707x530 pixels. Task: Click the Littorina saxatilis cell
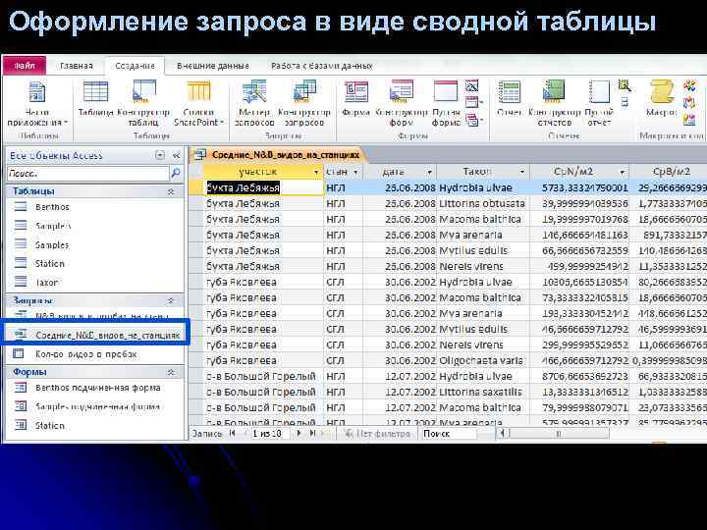click(483, 392)
